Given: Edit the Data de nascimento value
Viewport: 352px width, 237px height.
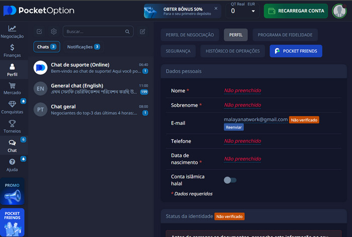Looking at the screenshot, I should [242, 159].
